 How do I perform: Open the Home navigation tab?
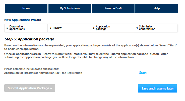26,8
